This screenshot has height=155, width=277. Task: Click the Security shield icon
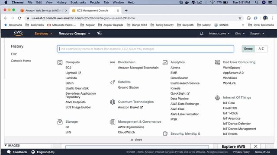point(165,133)
